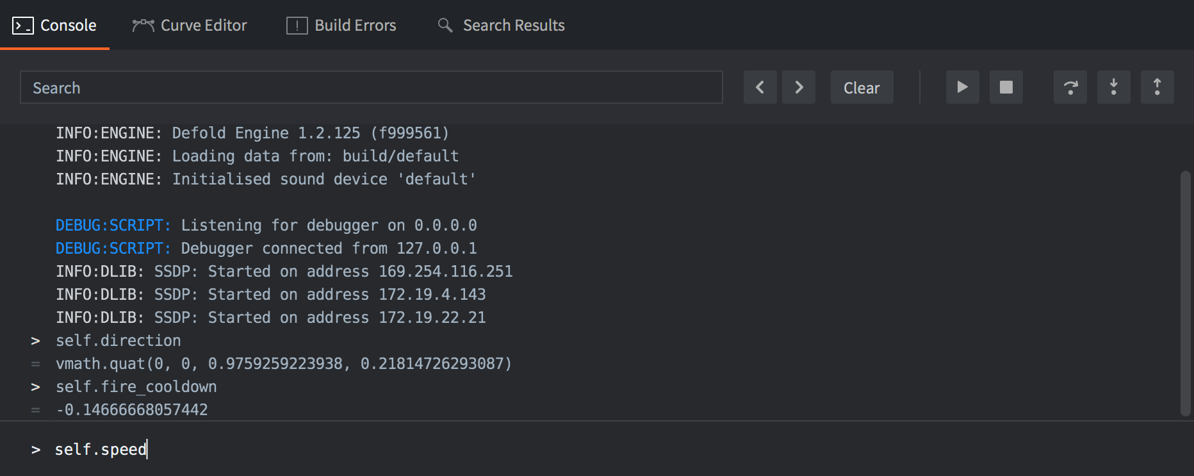Open the Search Results tab

(x=502, y=26)
